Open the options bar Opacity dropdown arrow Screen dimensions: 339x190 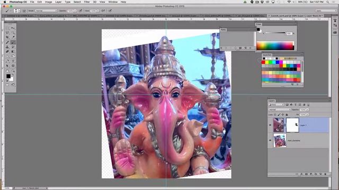point(75,11)
